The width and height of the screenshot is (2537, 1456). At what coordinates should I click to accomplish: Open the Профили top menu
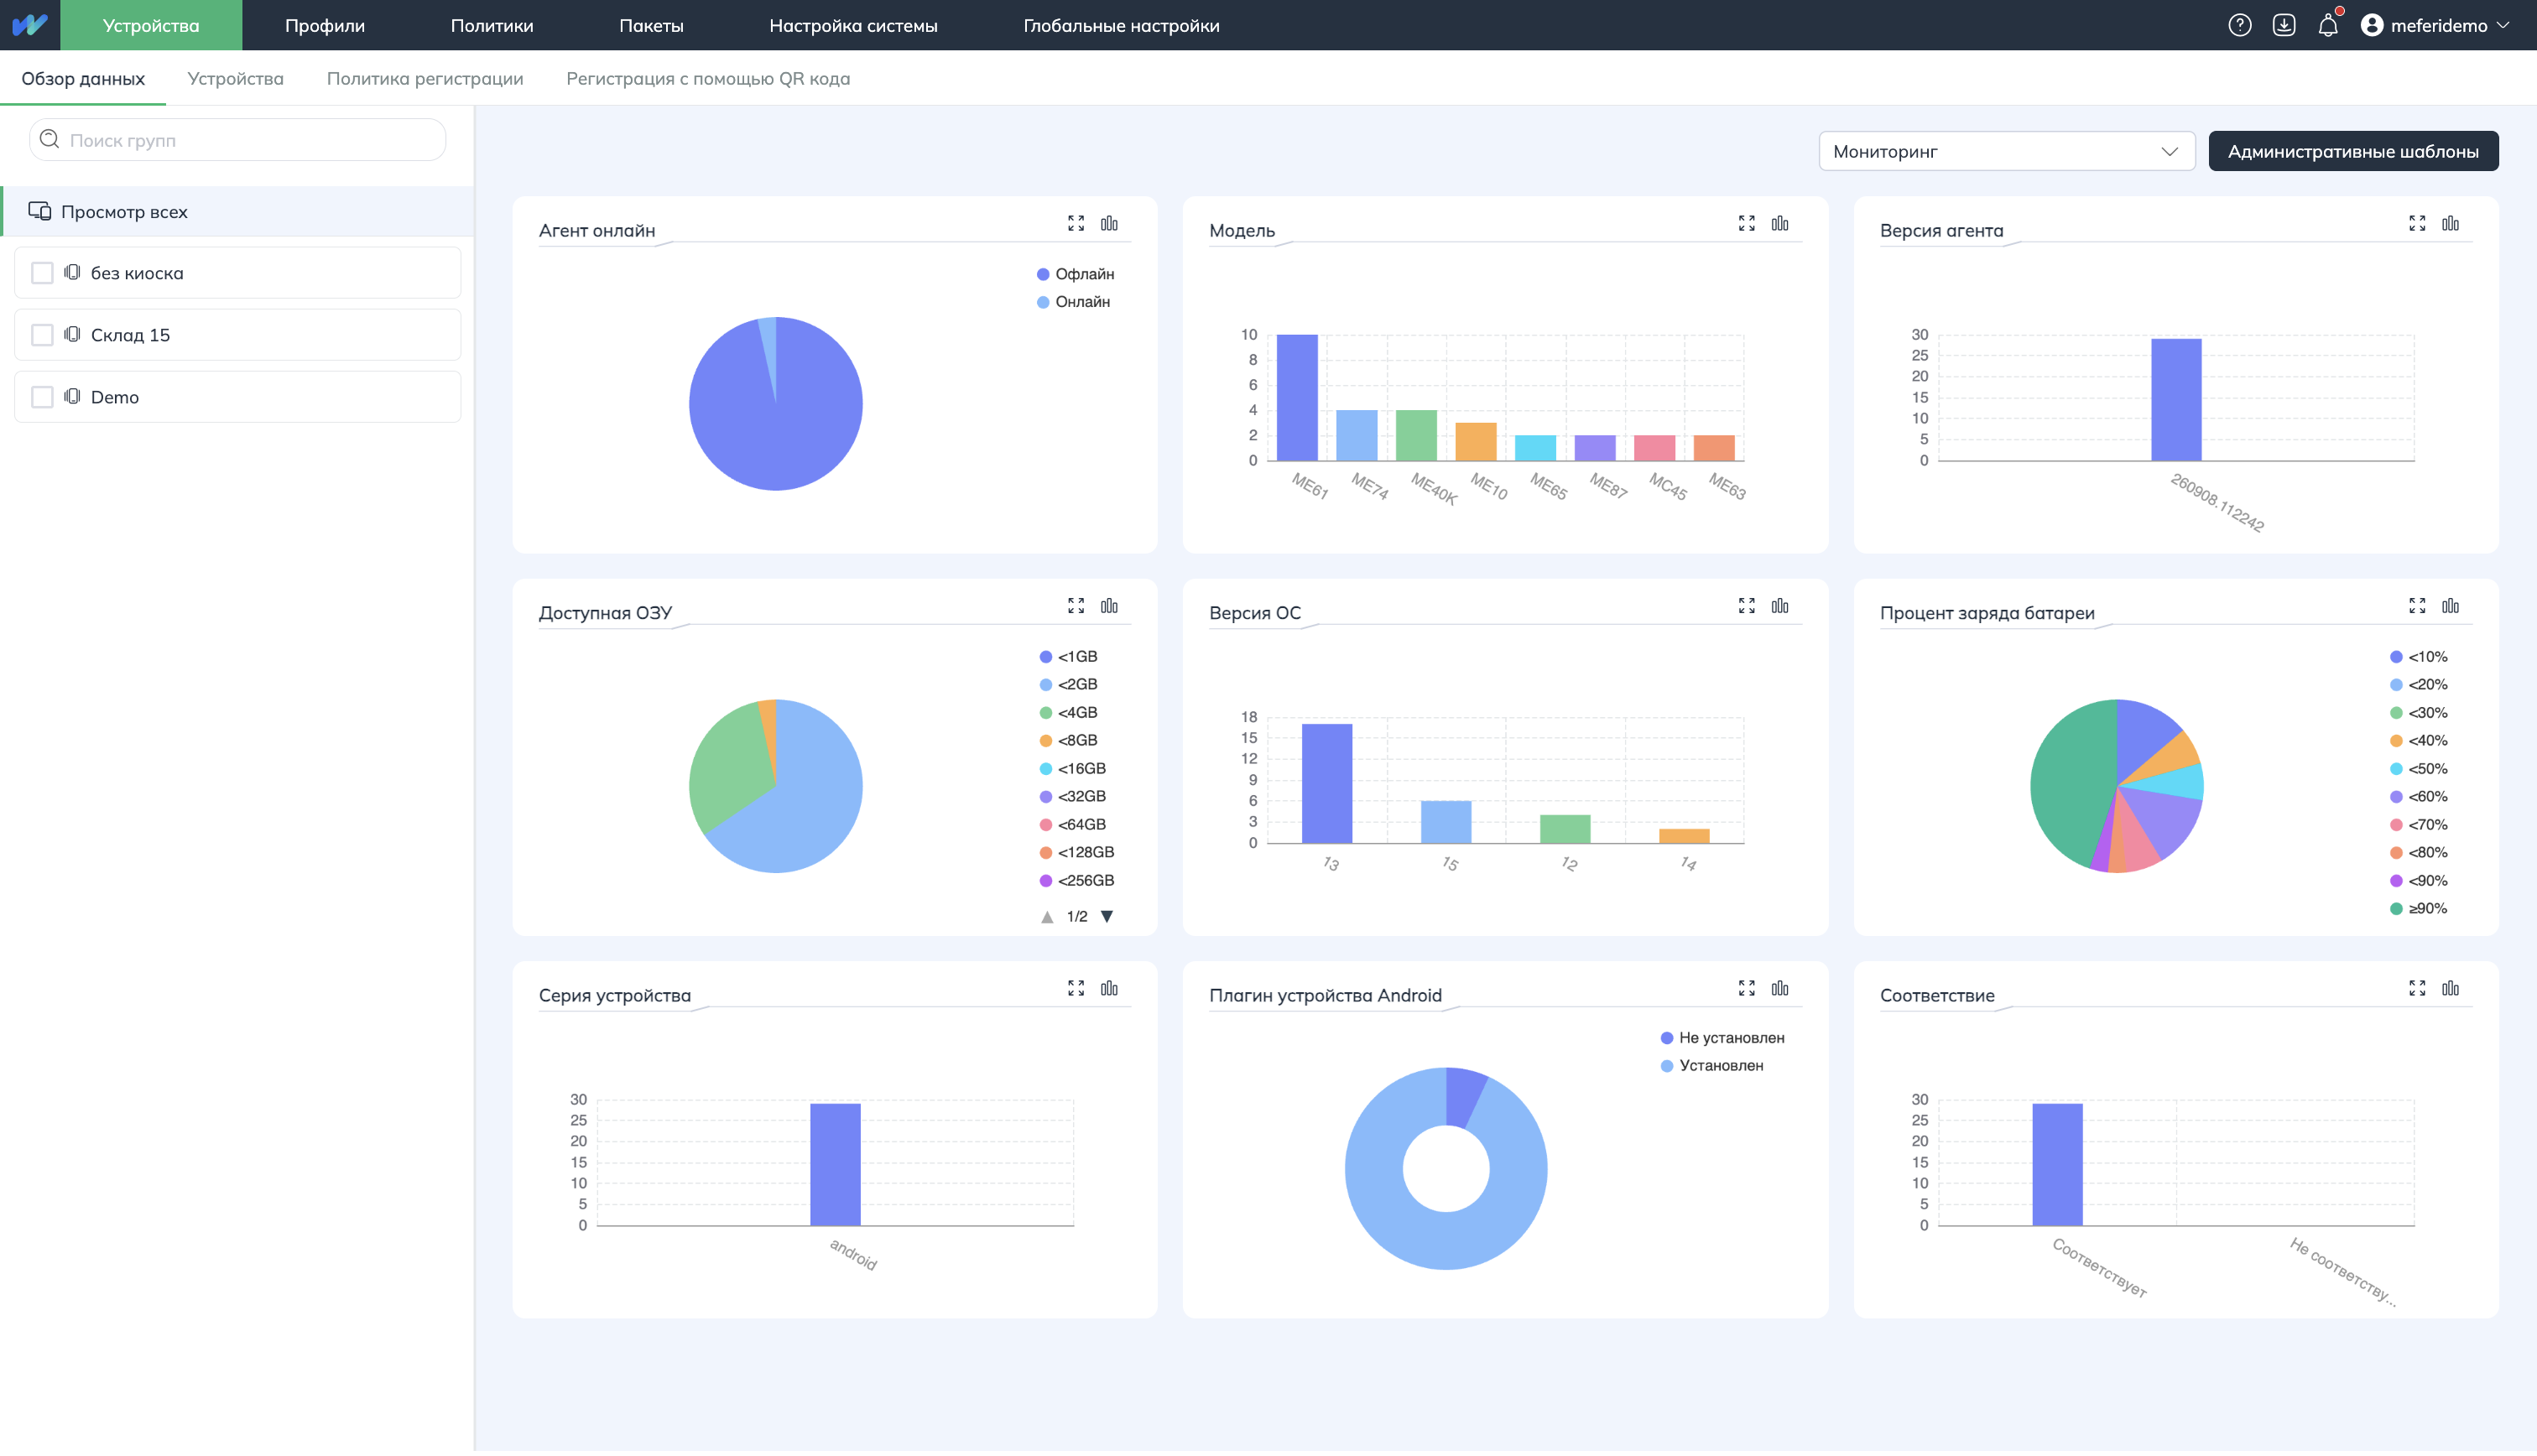click(x=325, y=25)
